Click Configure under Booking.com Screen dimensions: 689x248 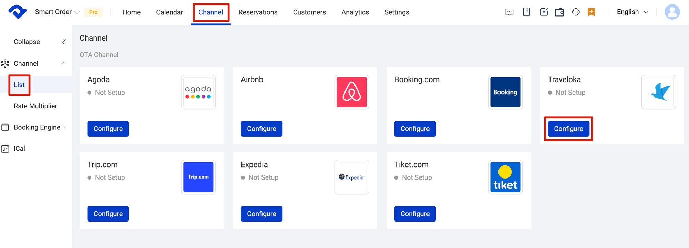(415, 129)
